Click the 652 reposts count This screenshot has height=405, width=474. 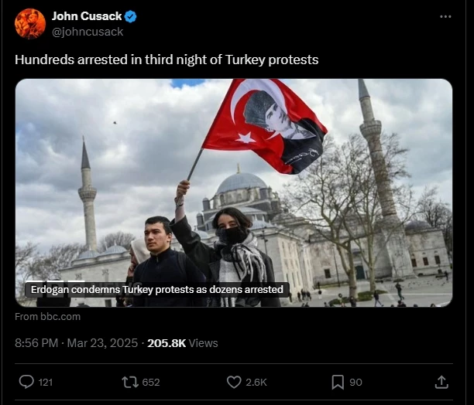[x=151, y=383]
